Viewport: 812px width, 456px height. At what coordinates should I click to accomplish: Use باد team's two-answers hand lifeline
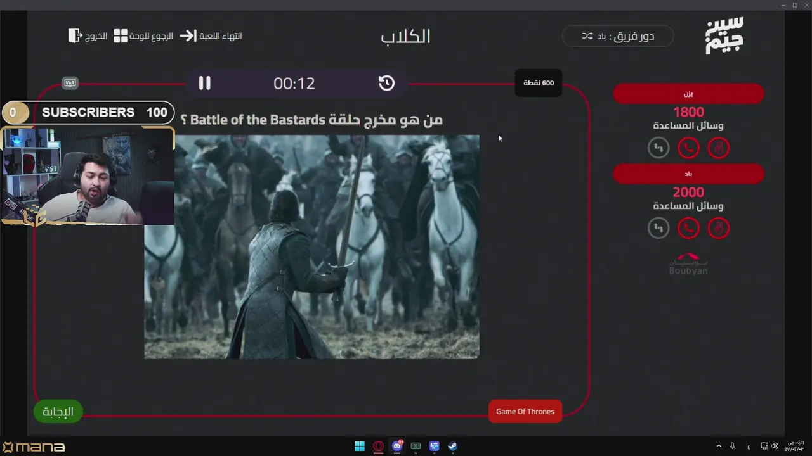click(718, 228)
